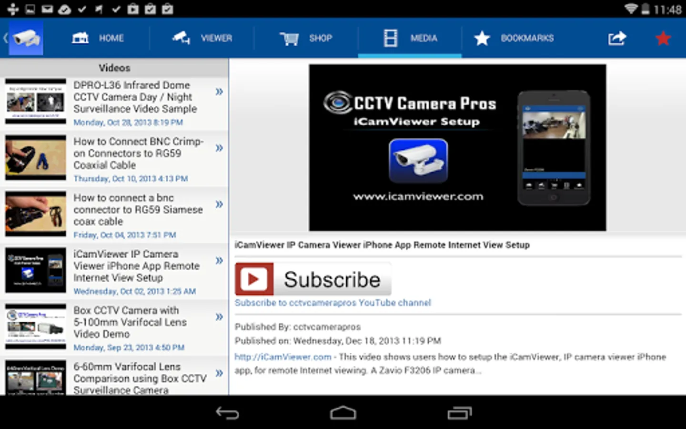This screenshot has width=686, height=429.
Task: Tap the back caret beside app logo
Action: [x=5, y=38]
